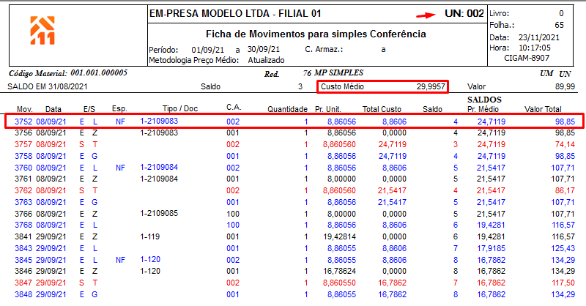Click movement number 3766

tap(23, 214)
